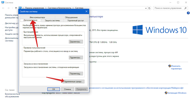
Task: Expand the address bar history dropdown
Action: pyautogui.click(x=146, y=8)
